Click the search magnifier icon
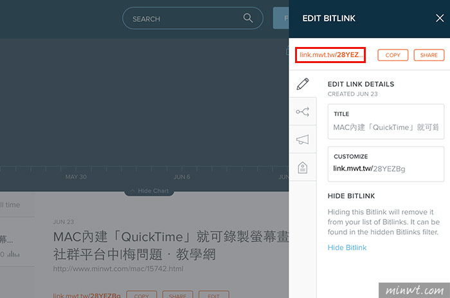Screen dimensions: 450x298 (x=248, y=18)
